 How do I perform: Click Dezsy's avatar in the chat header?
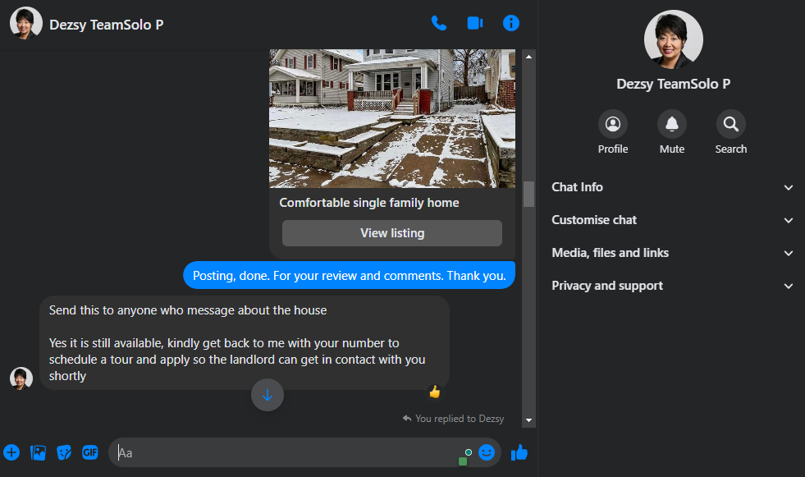pyautogui.click(x=25, y=24)
